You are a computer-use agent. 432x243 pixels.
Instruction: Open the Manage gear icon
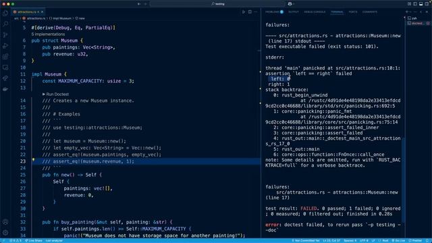pos(5,232)
